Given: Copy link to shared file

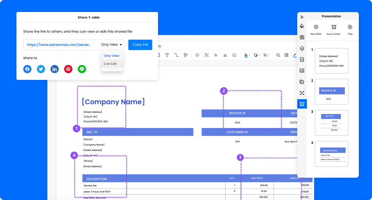Looking at the screenshot, I should pos(140,45).
